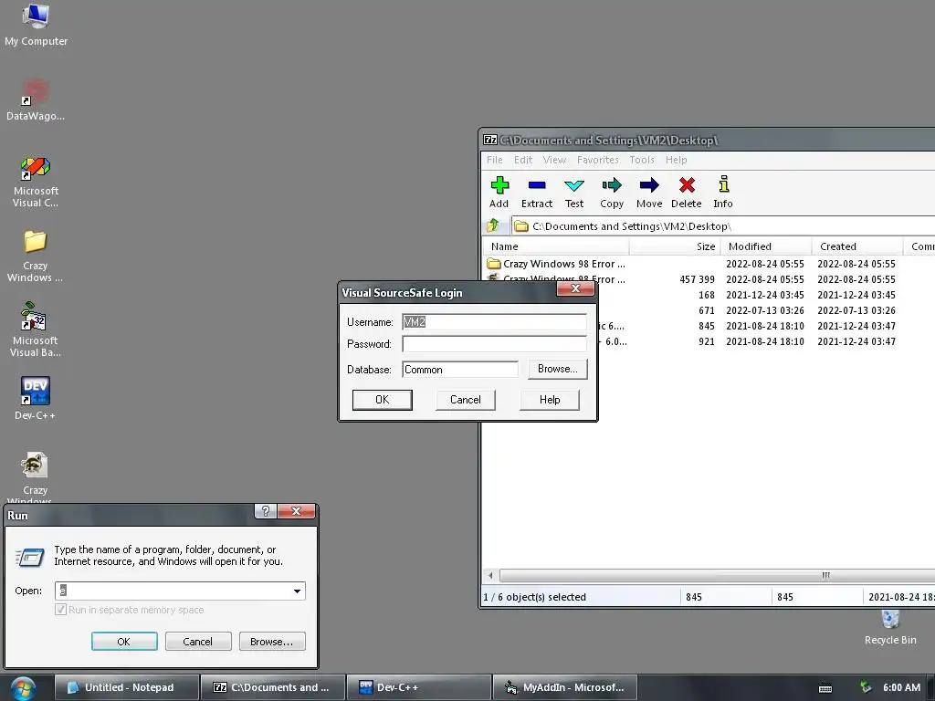Click the Run dialog help question-mark button
Screen dimensions: 935x701
click(x=266, y=511)
